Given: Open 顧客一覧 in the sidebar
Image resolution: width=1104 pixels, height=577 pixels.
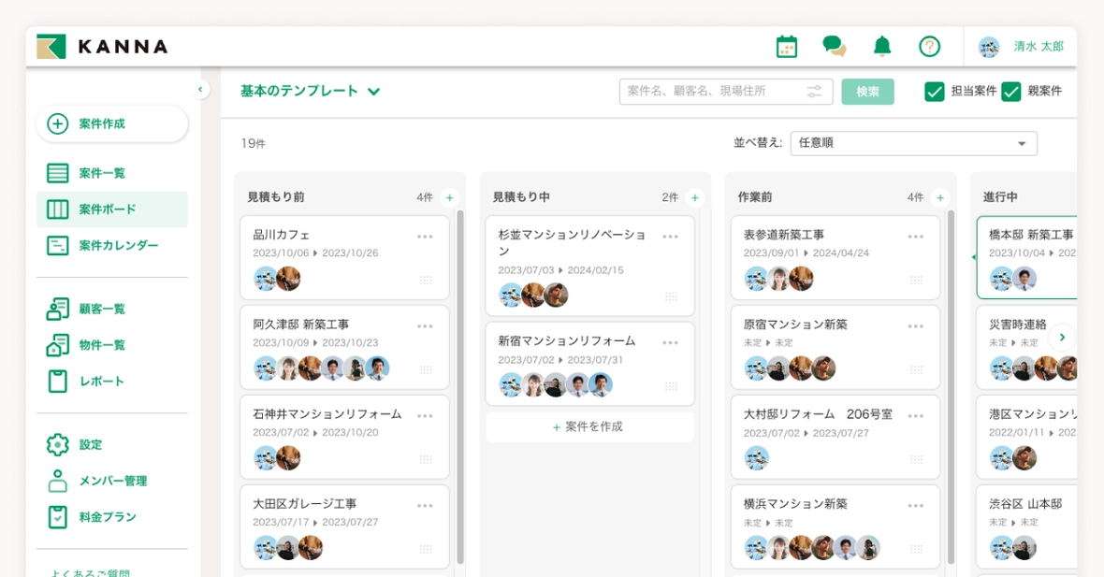Looking at the screenshot, I should [x=112, y=309].
